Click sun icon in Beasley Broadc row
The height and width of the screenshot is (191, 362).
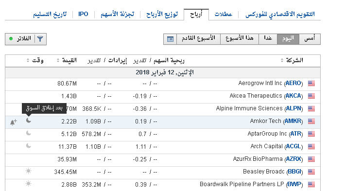[28, 171]
